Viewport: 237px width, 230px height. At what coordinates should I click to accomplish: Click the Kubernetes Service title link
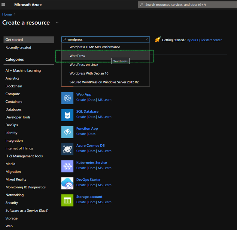[92, 163]
